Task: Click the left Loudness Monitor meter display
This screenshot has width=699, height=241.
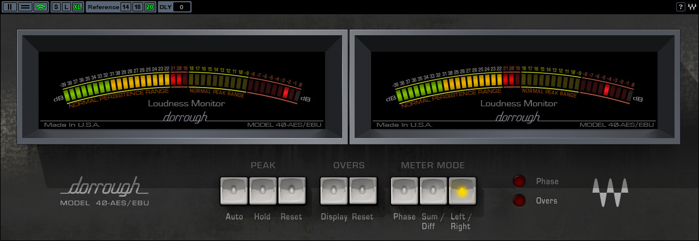Action: pos(182,89)
